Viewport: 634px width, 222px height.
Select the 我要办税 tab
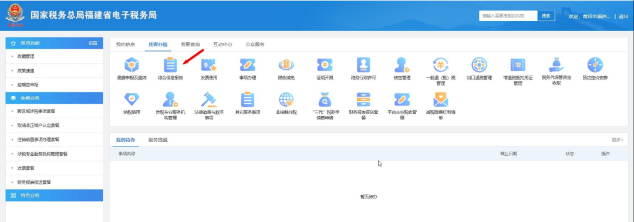click(x=158, y=45)
